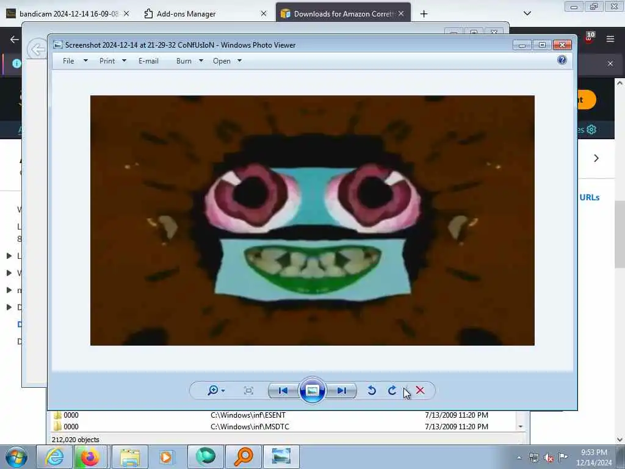
Task: Open Photo Viewer help question mark
Action: point(562,60)
